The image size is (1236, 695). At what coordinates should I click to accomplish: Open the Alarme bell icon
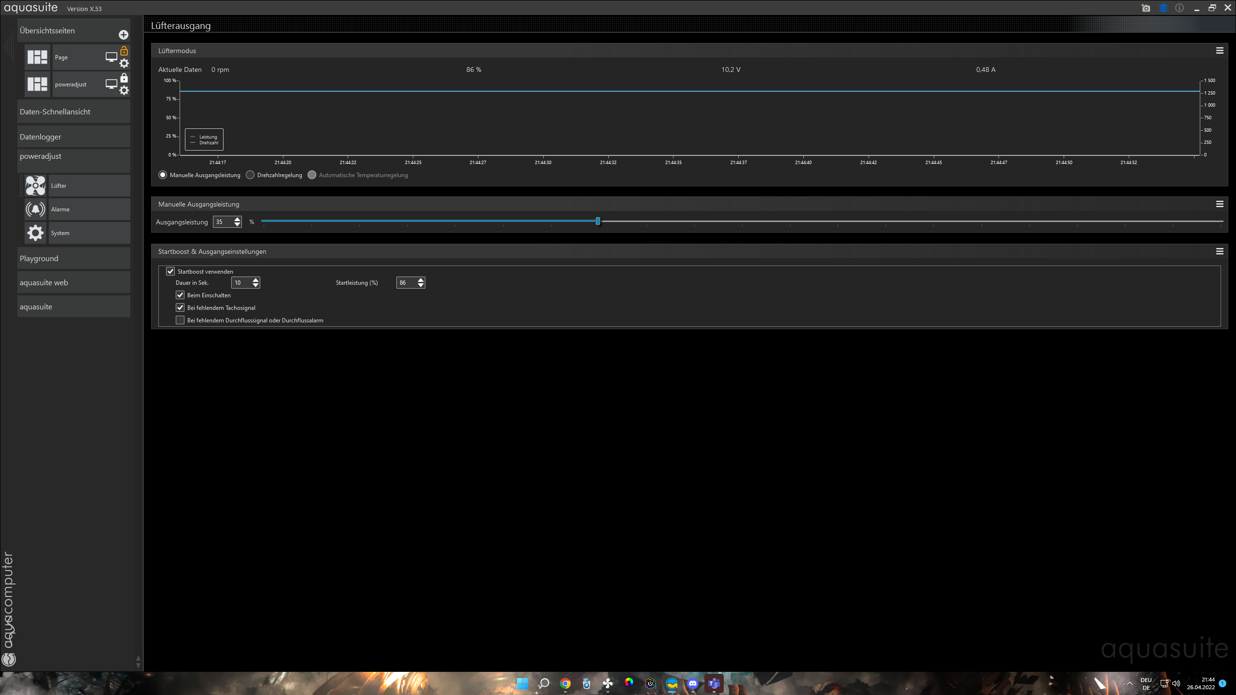[35, 209]
